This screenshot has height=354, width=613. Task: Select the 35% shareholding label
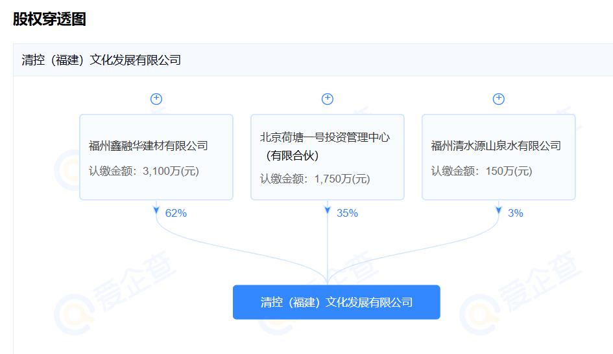[347, 213]
